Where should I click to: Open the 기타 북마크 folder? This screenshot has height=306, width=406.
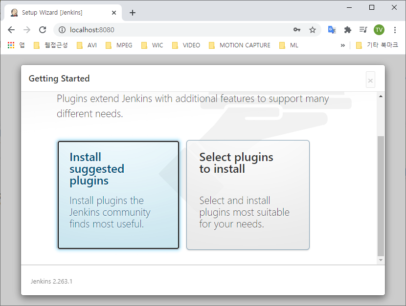(x=377, y=45)
